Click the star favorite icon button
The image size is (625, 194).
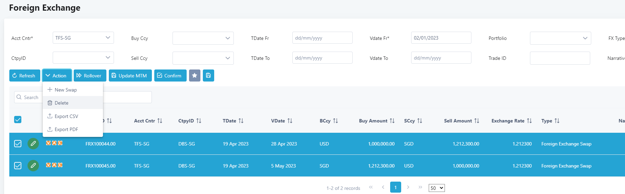click(x=195, y=76)
